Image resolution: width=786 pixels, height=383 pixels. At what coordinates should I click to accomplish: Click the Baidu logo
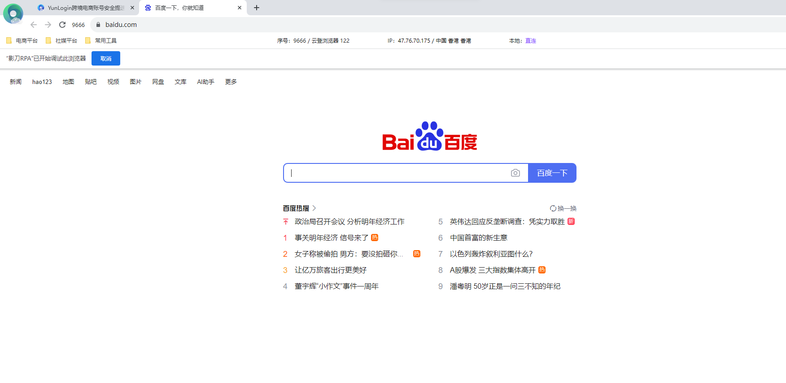[x=429, y=136]
